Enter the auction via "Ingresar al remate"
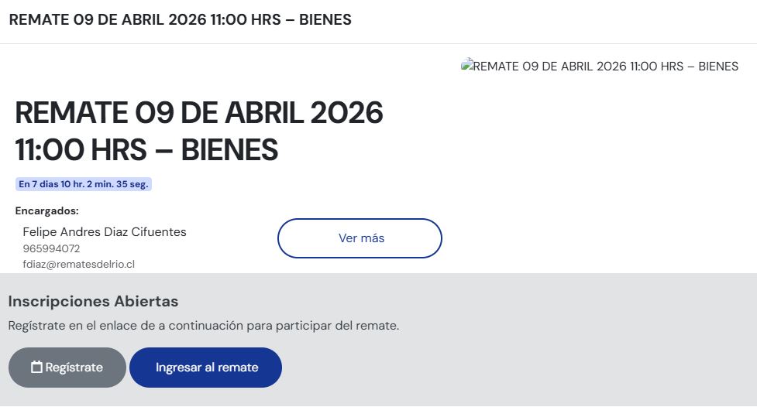The height and width of the screenshot is (407, 757). tap(206, 368)
